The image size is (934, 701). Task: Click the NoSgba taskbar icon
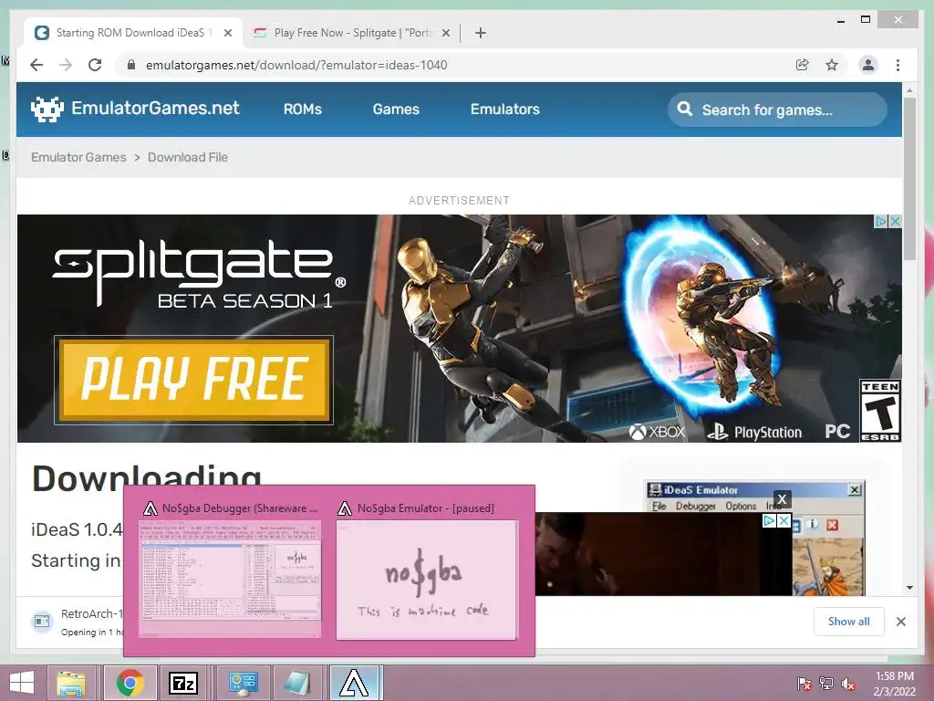coord(355,683)
